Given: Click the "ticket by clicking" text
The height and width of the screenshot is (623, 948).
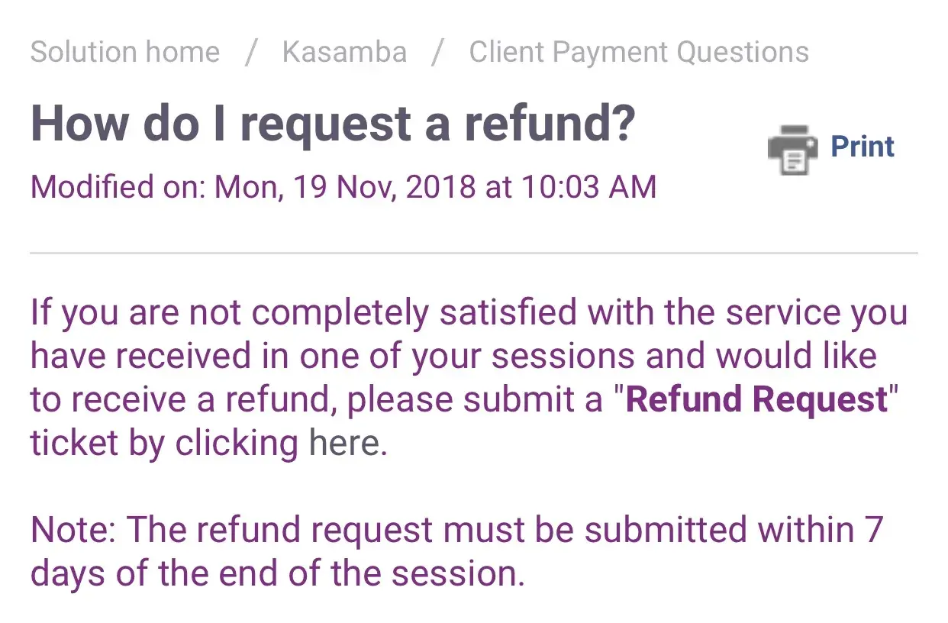Looking at the screenshot, I should 163,443.
